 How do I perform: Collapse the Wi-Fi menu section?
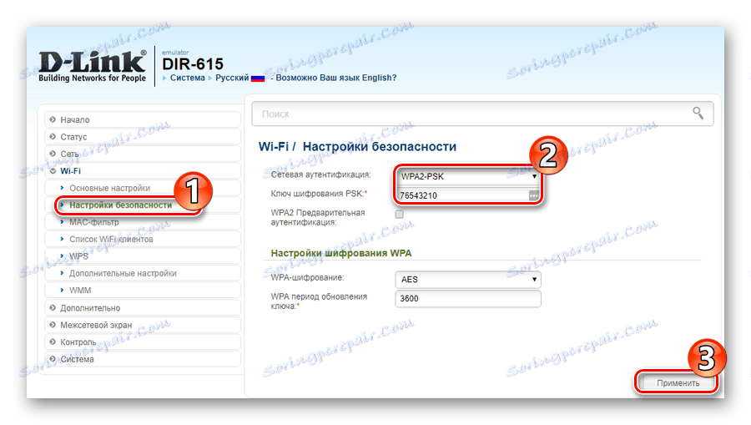142,171
